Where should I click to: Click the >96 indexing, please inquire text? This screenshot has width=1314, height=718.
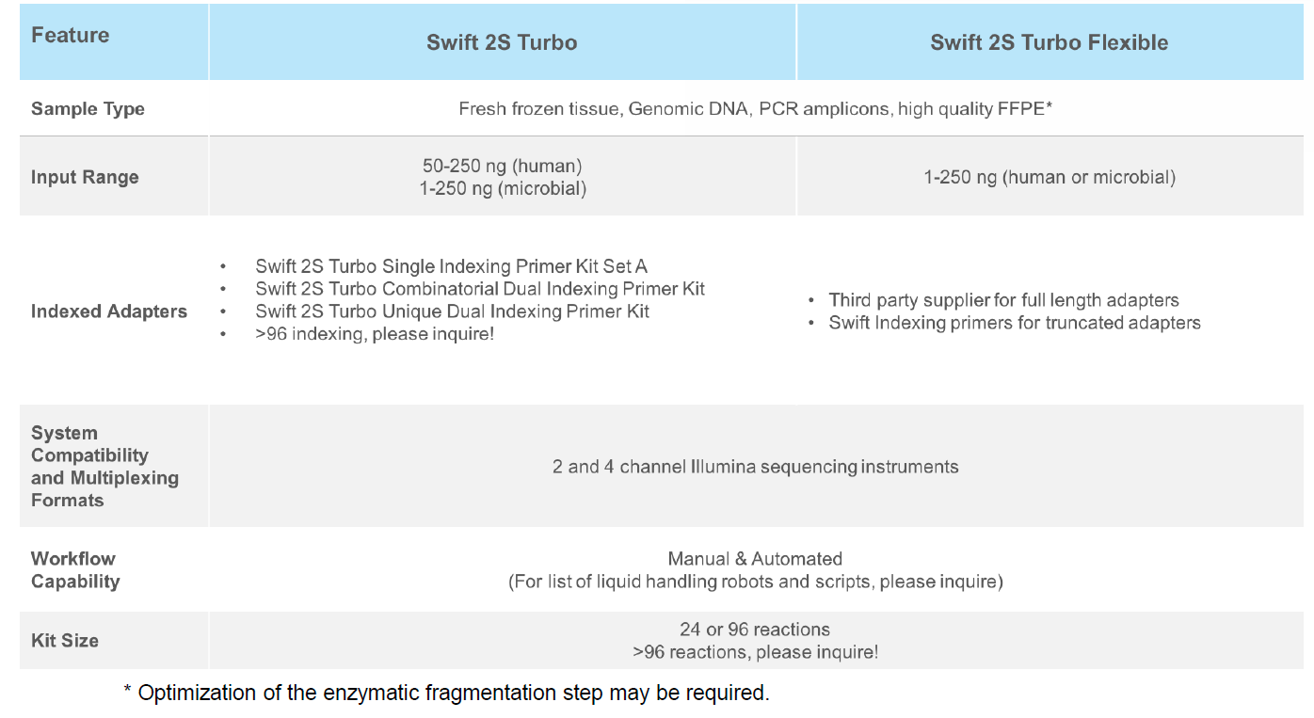(375, 334)
